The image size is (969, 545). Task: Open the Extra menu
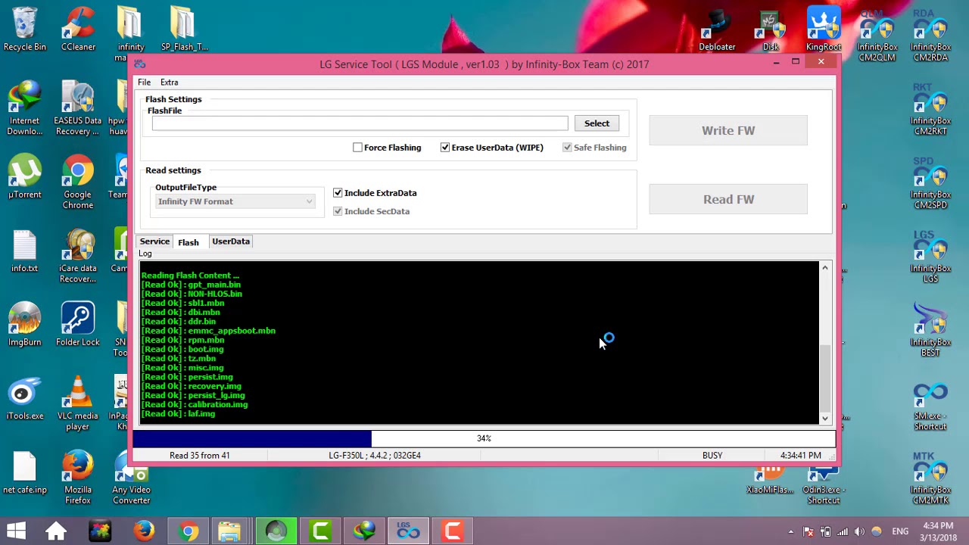tap(169, 82)
